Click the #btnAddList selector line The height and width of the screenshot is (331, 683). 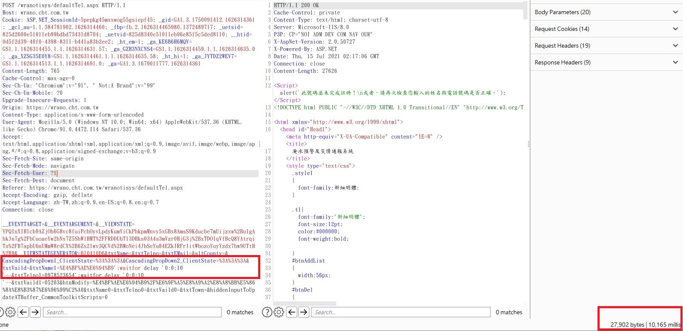pos(308,261)
